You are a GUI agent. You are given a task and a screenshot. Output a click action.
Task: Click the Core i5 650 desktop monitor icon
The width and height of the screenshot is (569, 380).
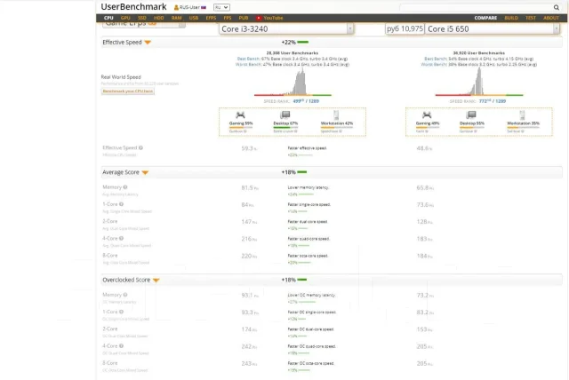click(x=471, y=115)
